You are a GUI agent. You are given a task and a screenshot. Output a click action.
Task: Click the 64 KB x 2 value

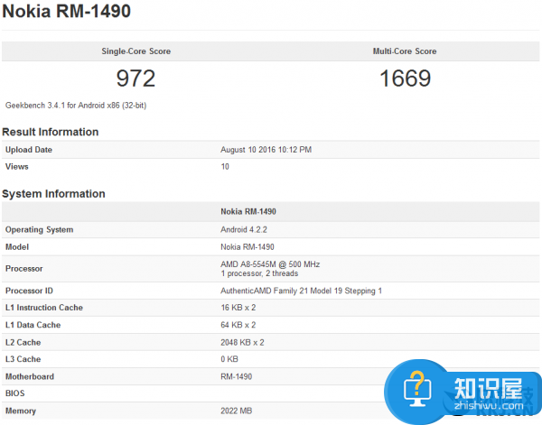pos(238,325)
